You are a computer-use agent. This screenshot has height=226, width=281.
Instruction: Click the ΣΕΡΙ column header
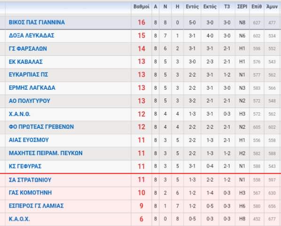coord(242,7)
